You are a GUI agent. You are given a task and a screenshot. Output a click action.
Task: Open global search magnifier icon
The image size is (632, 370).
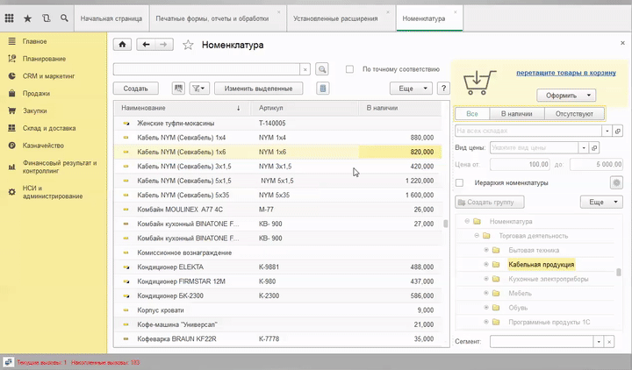coord(64,18)
